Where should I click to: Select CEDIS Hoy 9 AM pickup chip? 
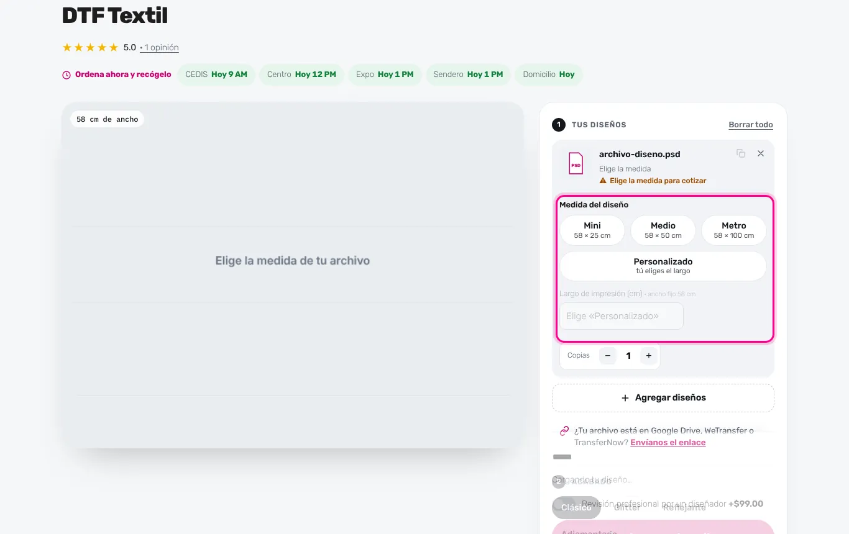click(216, 75)
